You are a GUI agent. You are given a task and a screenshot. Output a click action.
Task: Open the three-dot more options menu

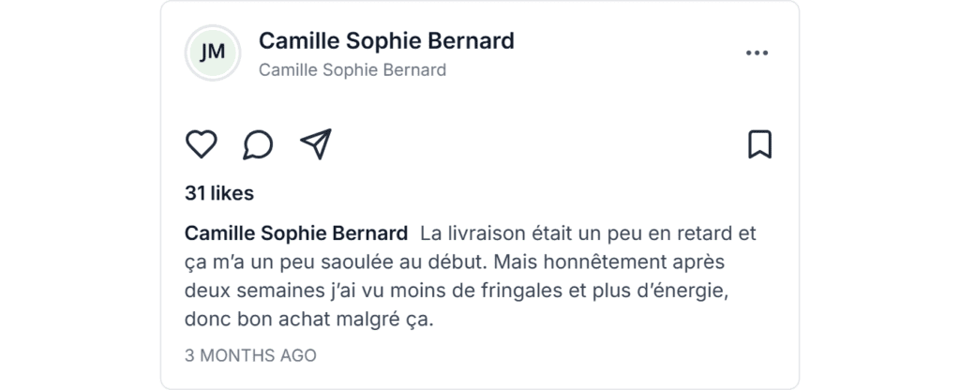coord(757,53)
